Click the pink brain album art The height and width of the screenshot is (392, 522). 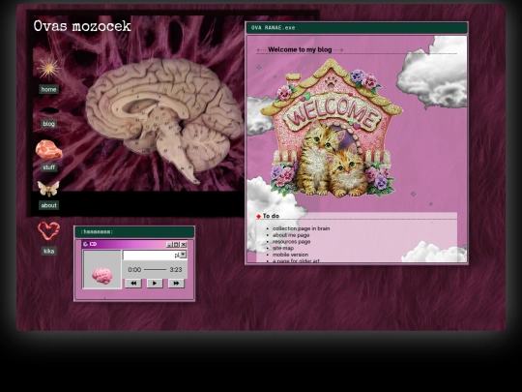click(x=101, y=276)
